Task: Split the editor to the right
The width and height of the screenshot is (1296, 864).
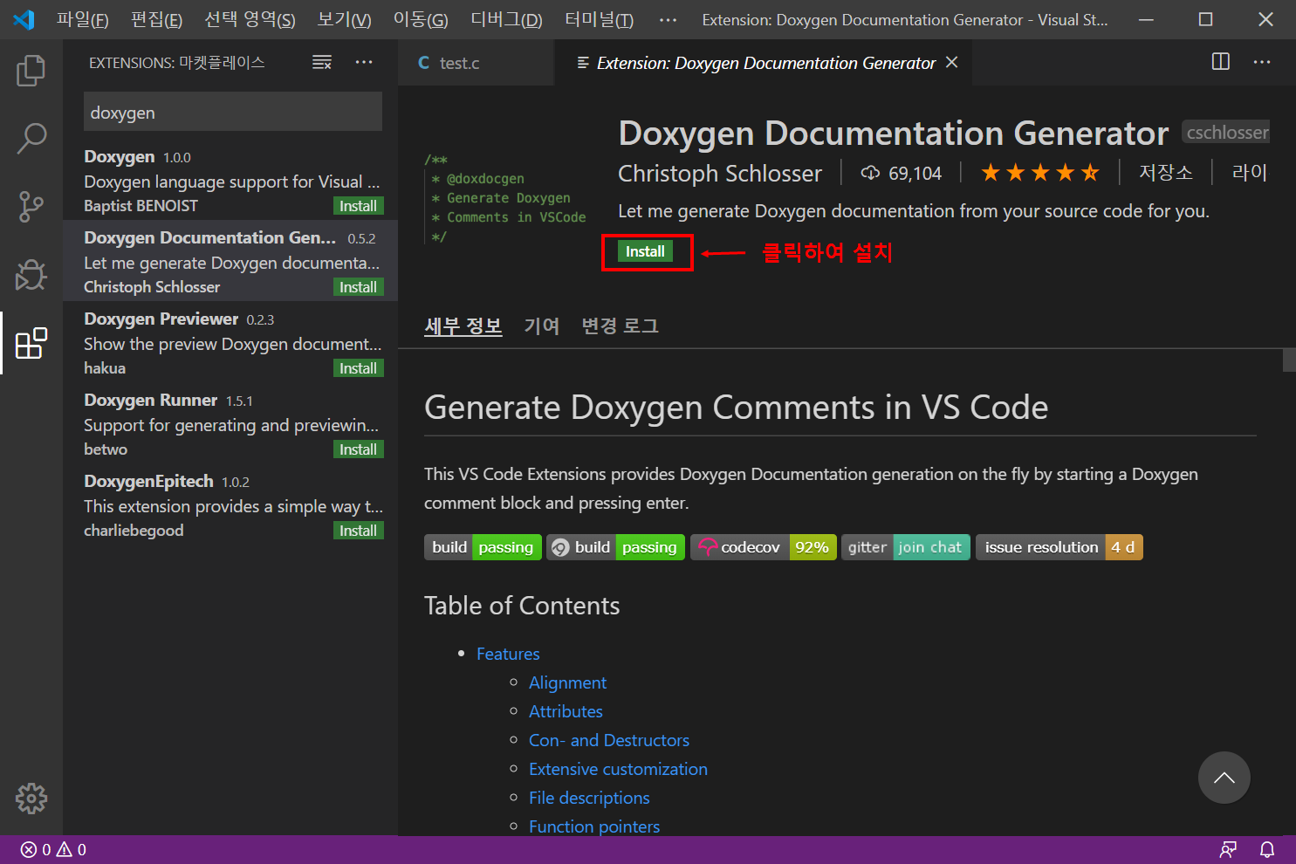Action: point(1221,62)
